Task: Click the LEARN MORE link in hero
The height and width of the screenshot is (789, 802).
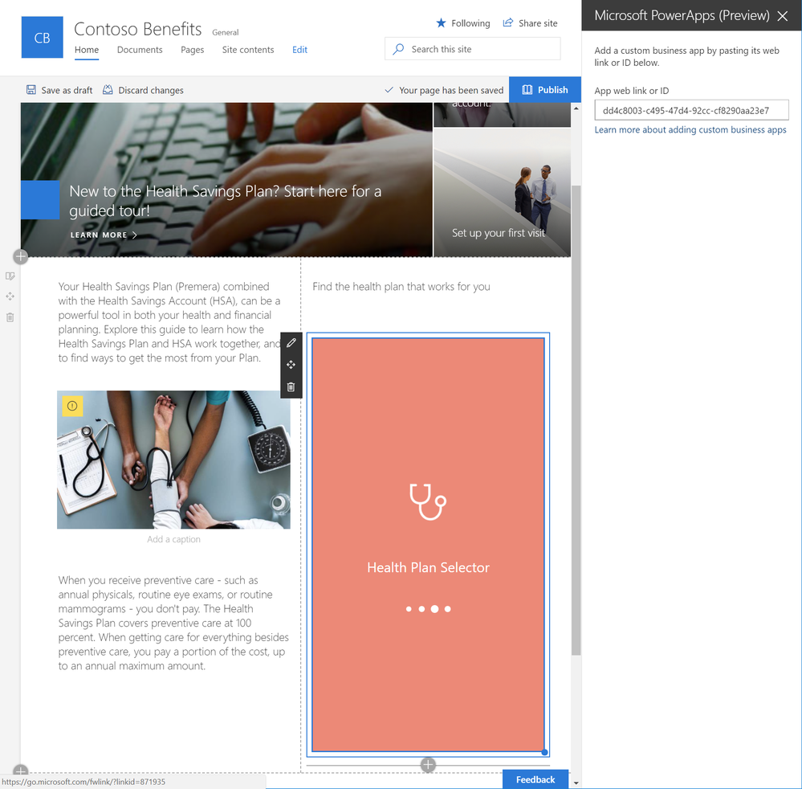Action: point(104,235)
